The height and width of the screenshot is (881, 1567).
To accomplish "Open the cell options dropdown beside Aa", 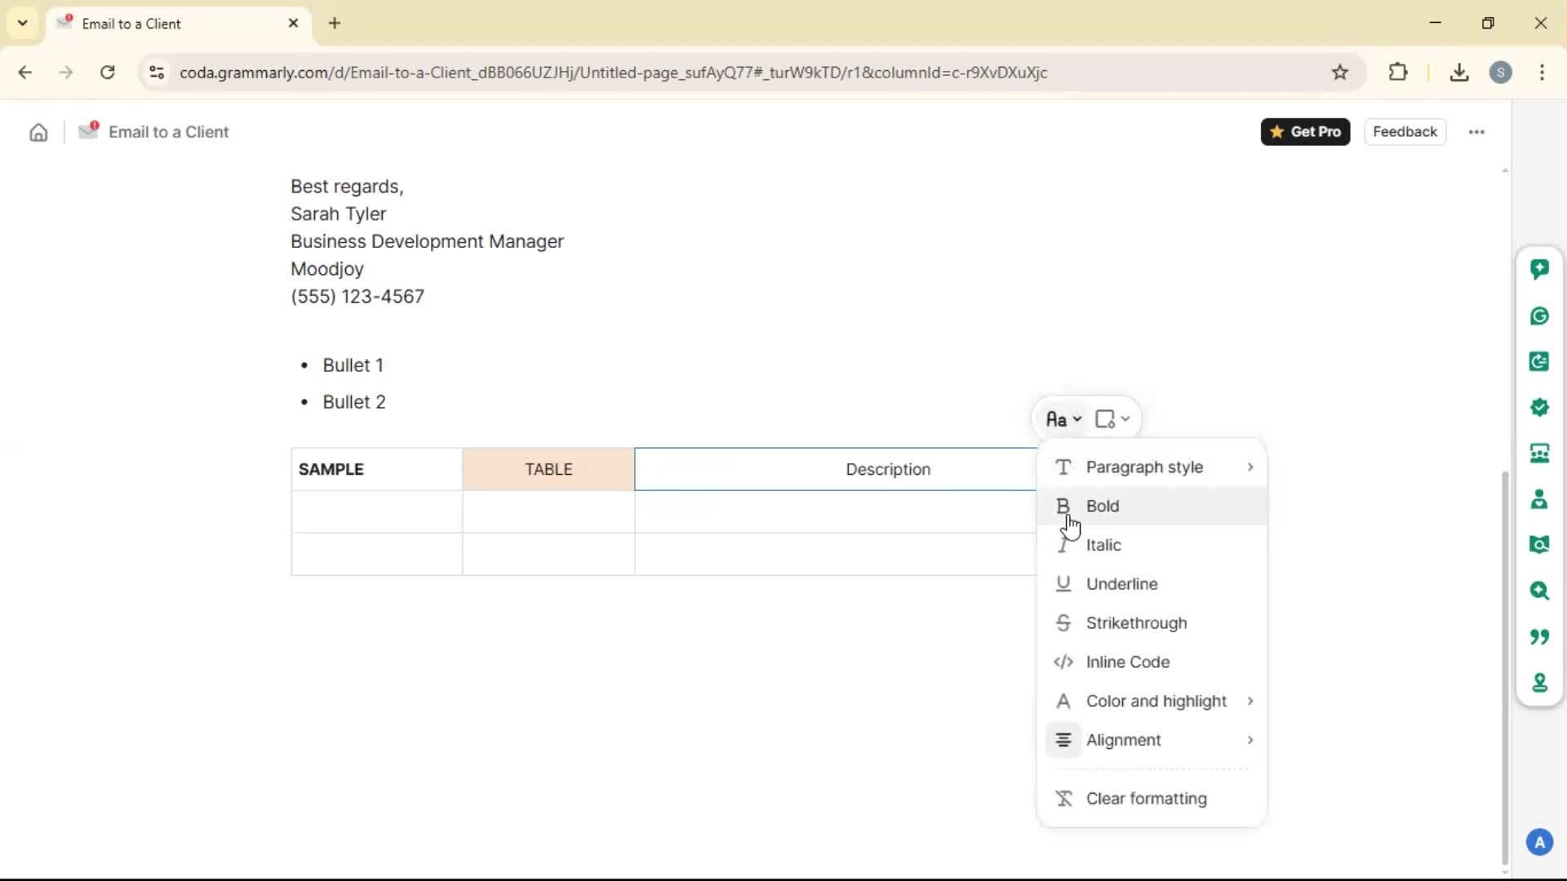I will [1112, 419].
